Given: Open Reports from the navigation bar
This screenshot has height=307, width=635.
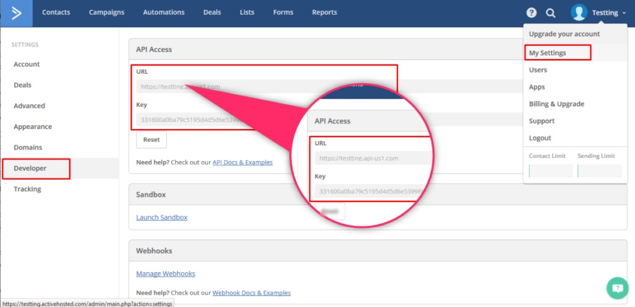Looking at the screenshot, I should click(x=324, y=12).
